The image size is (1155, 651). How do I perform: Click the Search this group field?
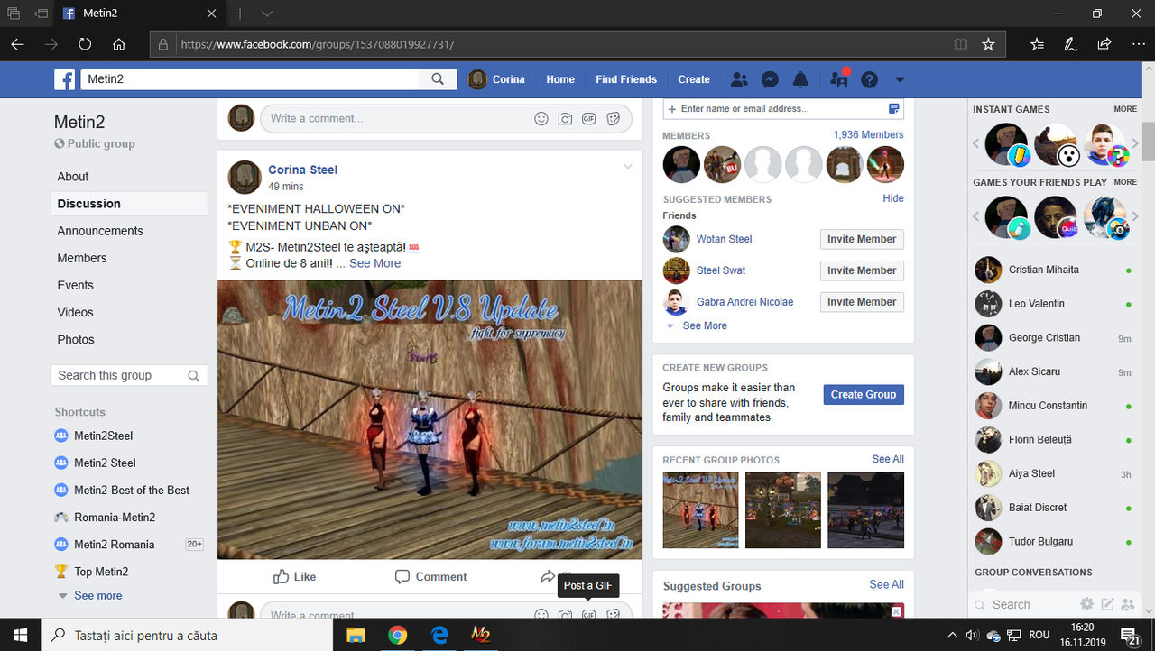(129, 375)
